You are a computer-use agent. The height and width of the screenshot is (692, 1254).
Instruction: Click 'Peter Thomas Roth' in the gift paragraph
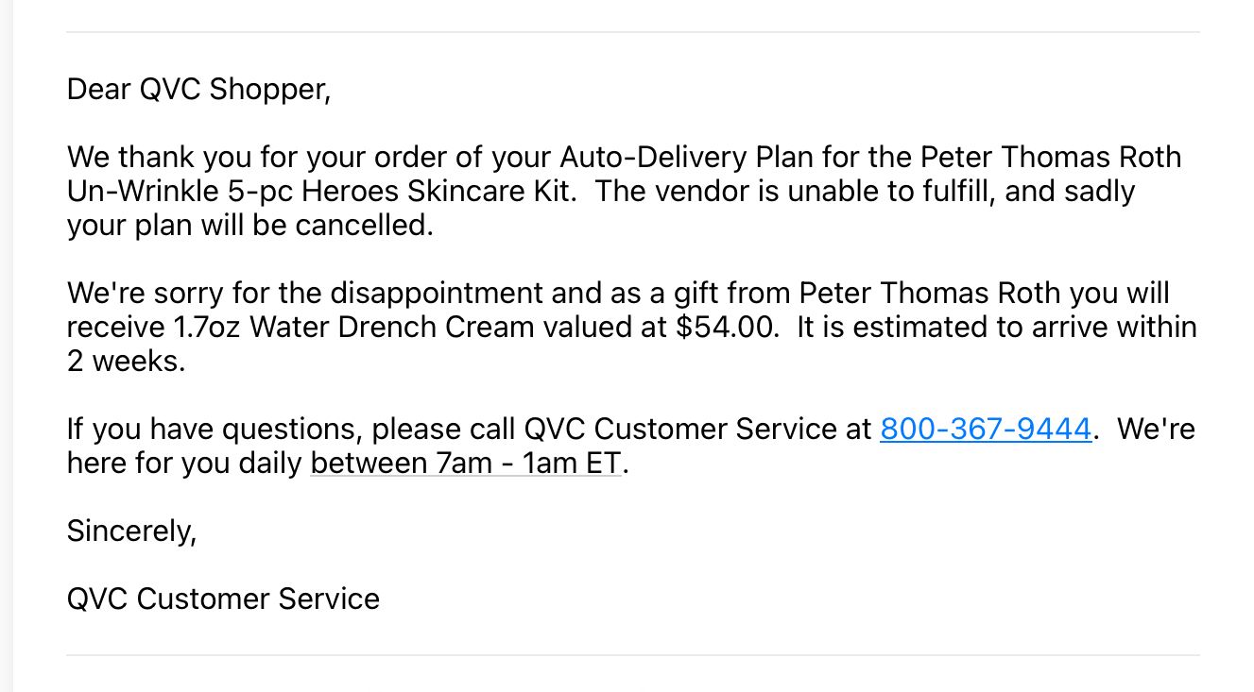point(930,294)
